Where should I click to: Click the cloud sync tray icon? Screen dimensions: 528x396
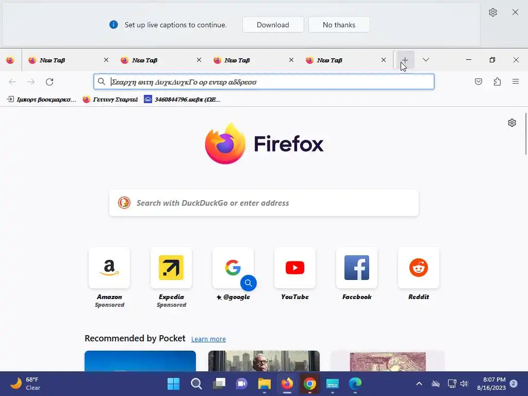[x=436, y=384]
